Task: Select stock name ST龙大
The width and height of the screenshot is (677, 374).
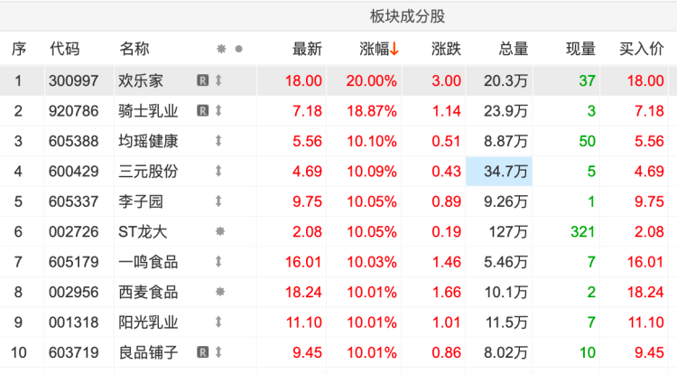Action: [143, 232]
